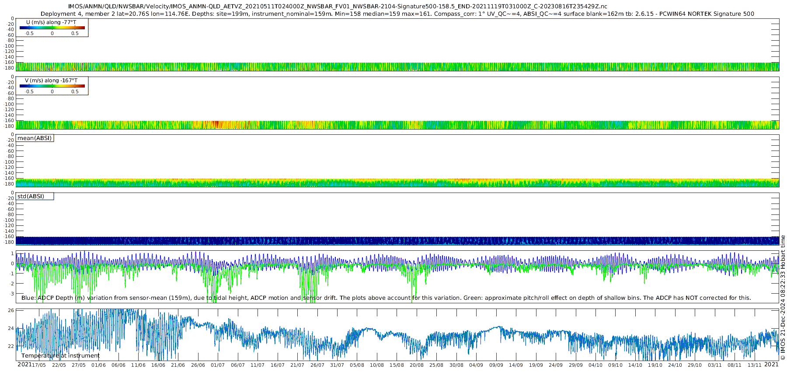The image size is (787, 372).
Task: Select the 09/09 date on time axis
Action: [x=496, y=365]
